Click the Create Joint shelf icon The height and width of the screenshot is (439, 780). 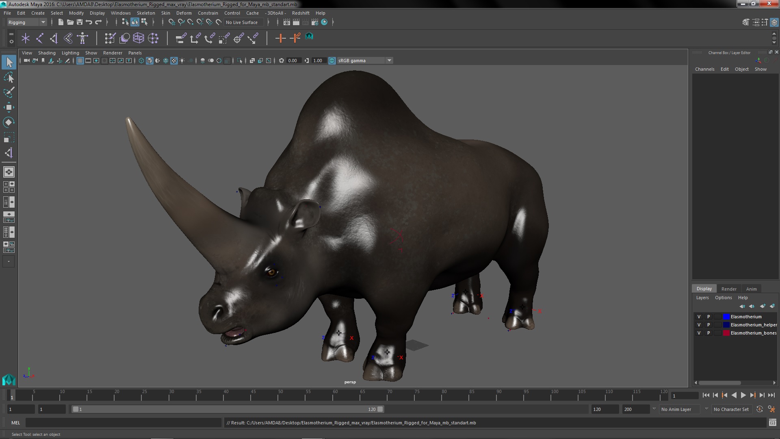[40, 38]
